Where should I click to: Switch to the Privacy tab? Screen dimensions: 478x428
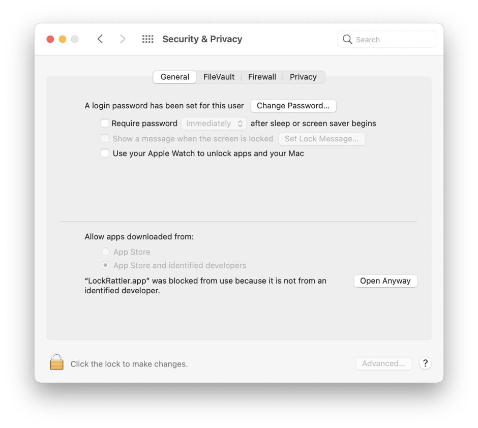[x=303, y=77]
